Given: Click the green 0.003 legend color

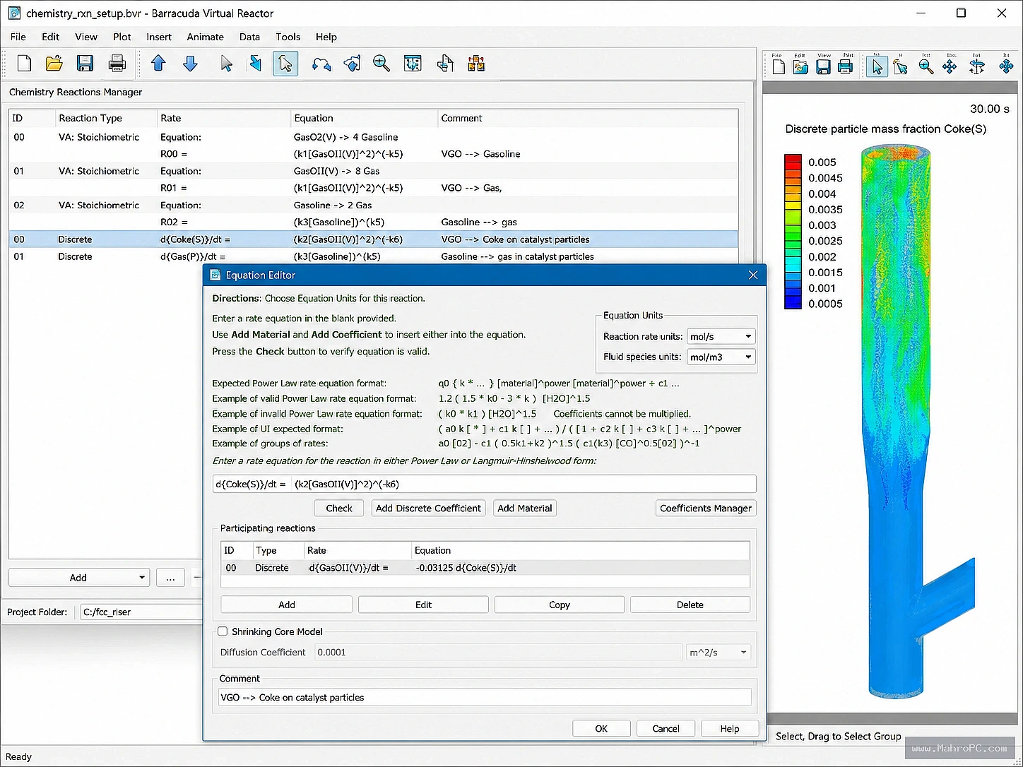Looking at the screenshot, I should (x=793, y=225).
